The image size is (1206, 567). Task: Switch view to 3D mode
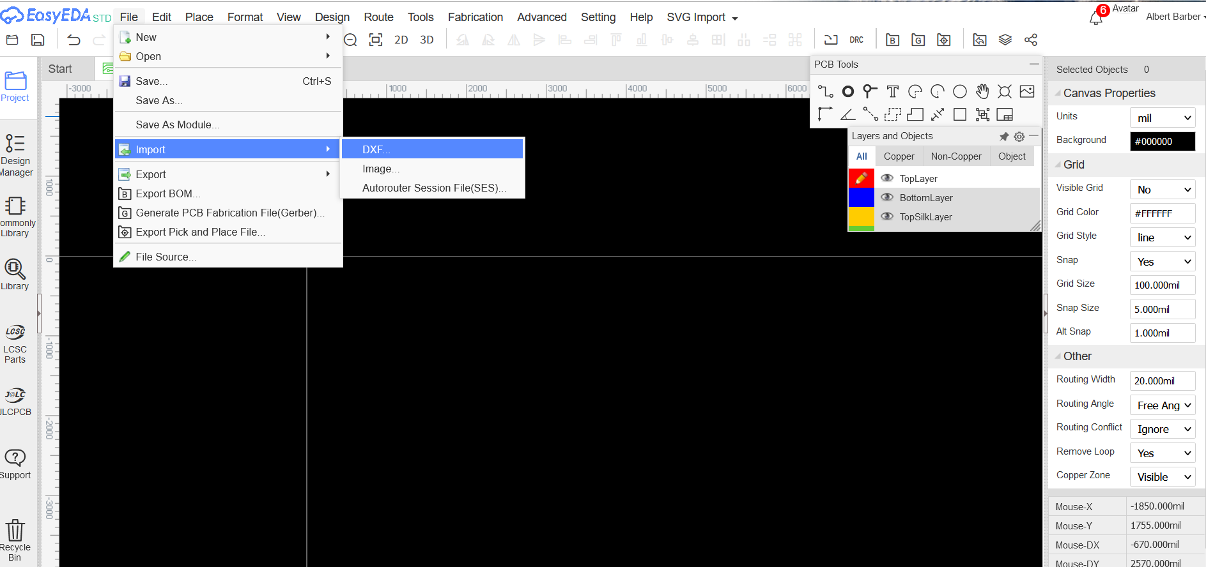click(427, 40)
